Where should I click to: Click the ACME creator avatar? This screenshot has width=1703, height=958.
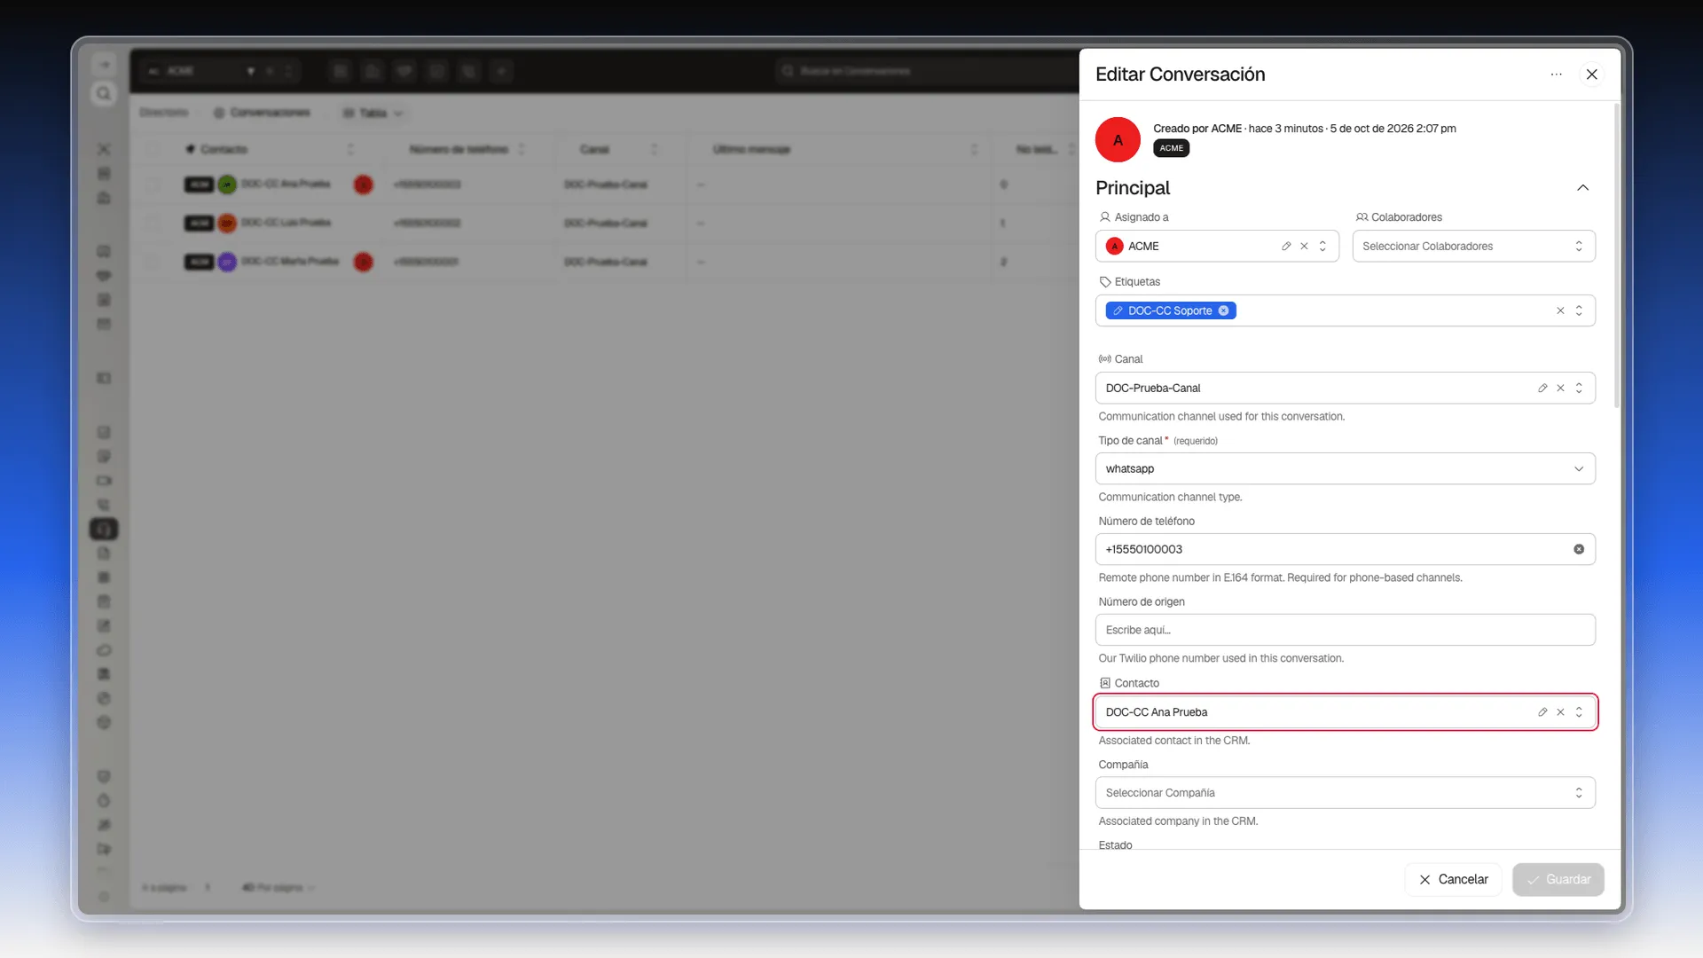coord(1118,140)
